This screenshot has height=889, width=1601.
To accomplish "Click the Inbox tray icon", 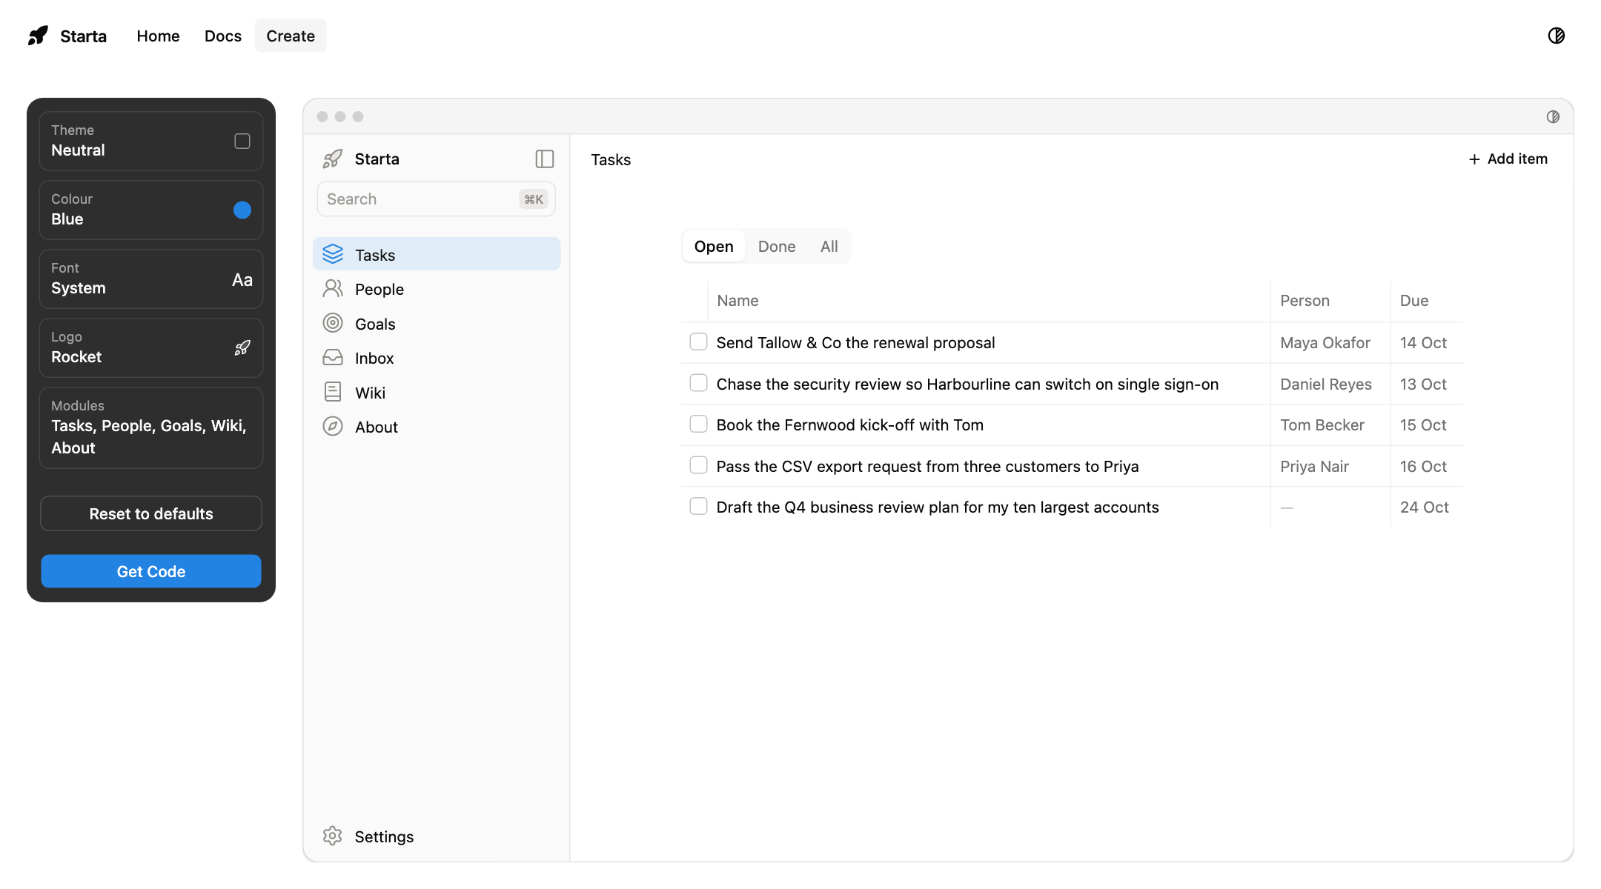I will [x=333, y=358].
